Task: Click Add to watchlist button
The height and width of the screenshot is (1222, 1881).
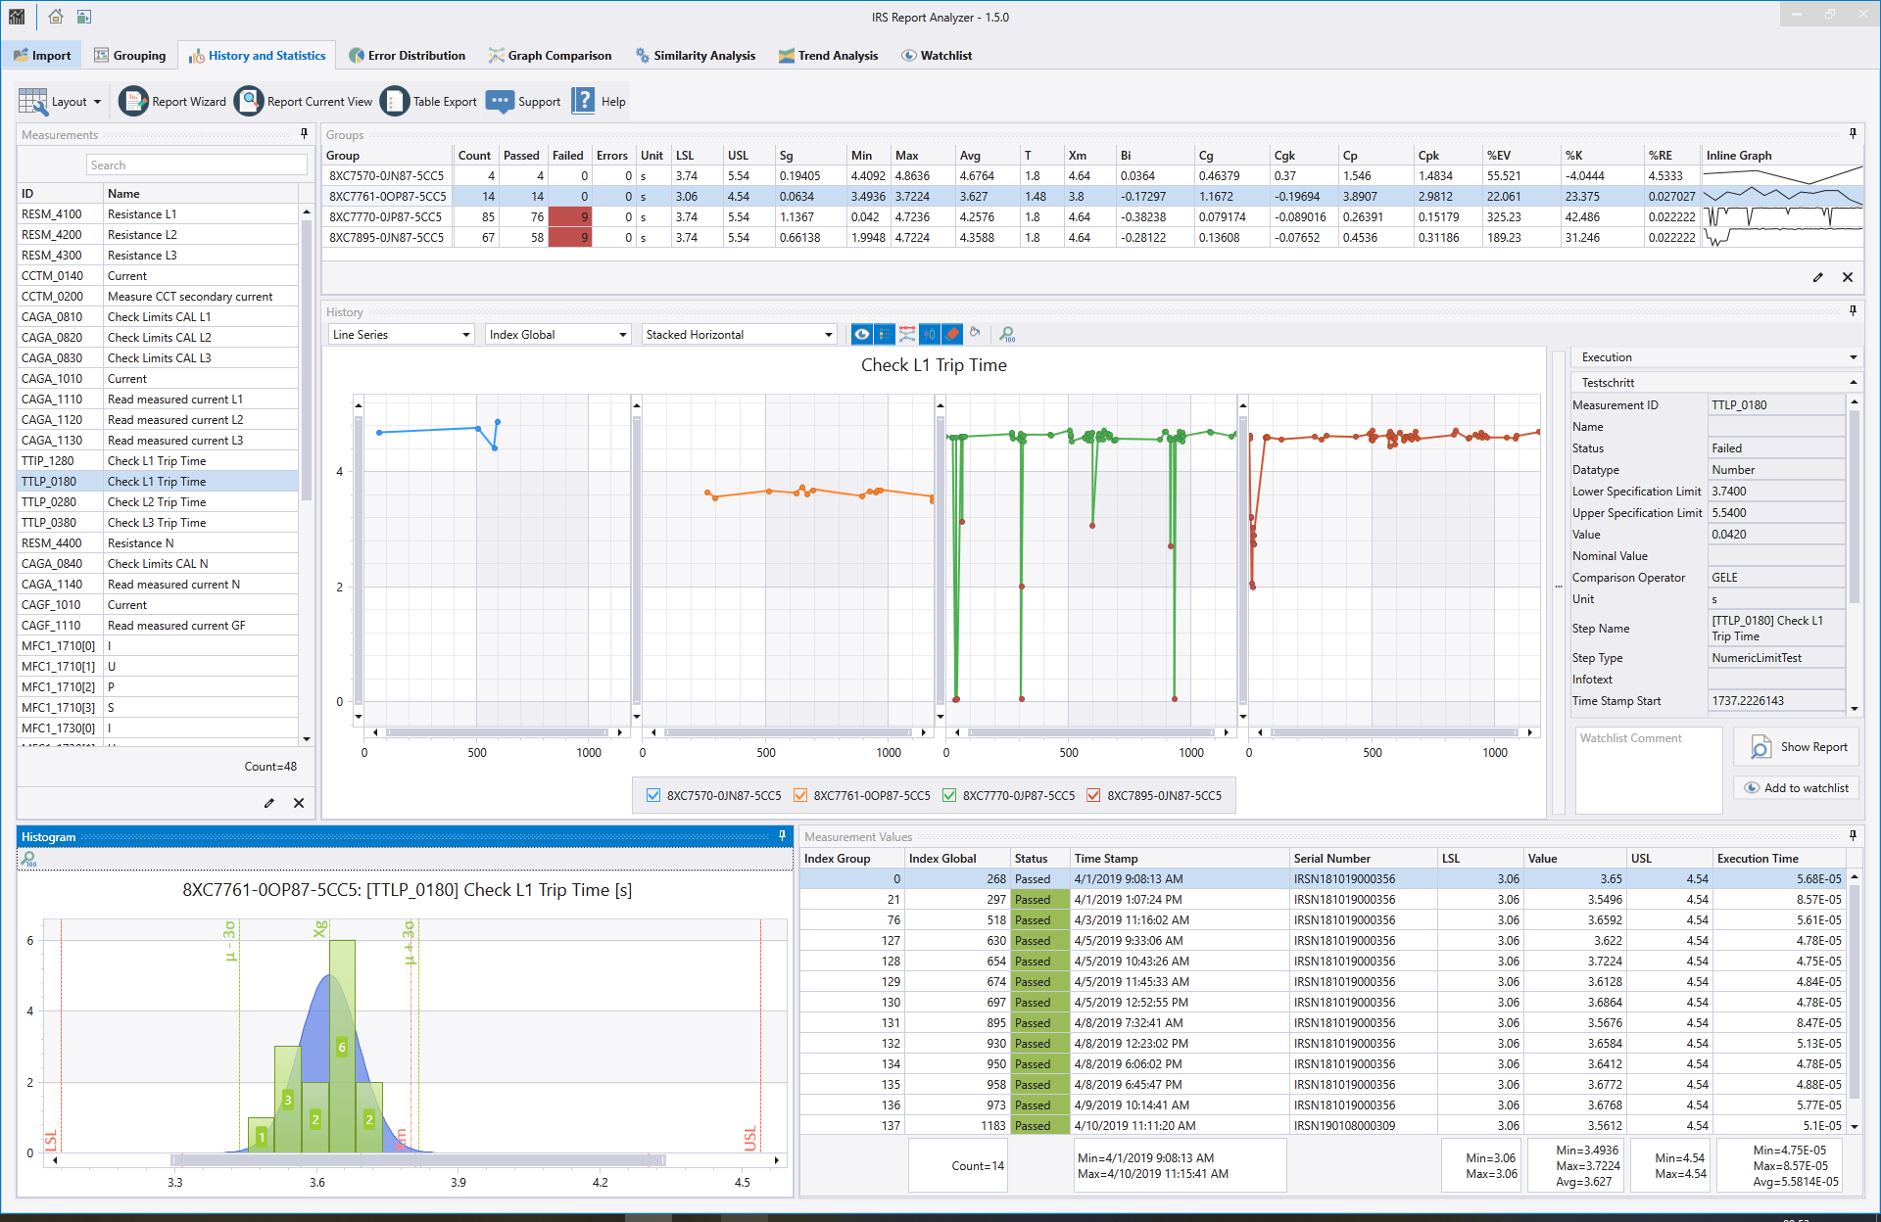Action: (x=1797, y=788)
